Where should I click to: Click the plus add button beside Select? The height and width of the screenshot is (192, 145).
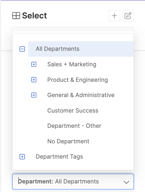point(114,16)
